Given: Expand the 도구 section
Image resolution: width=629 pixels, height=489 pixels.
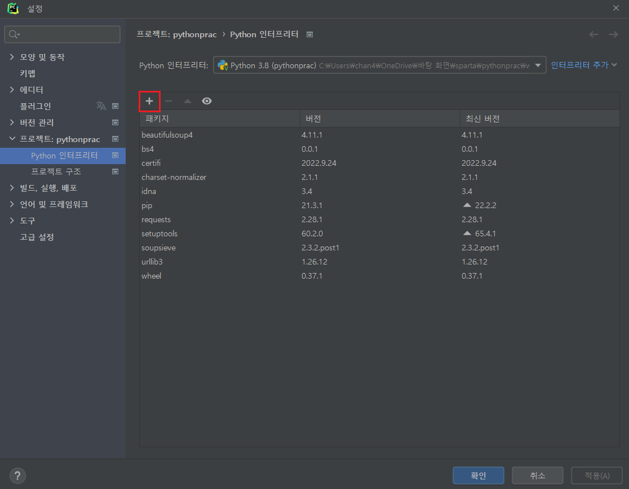Looking at the screenshot, I should [x=12, y=221].
